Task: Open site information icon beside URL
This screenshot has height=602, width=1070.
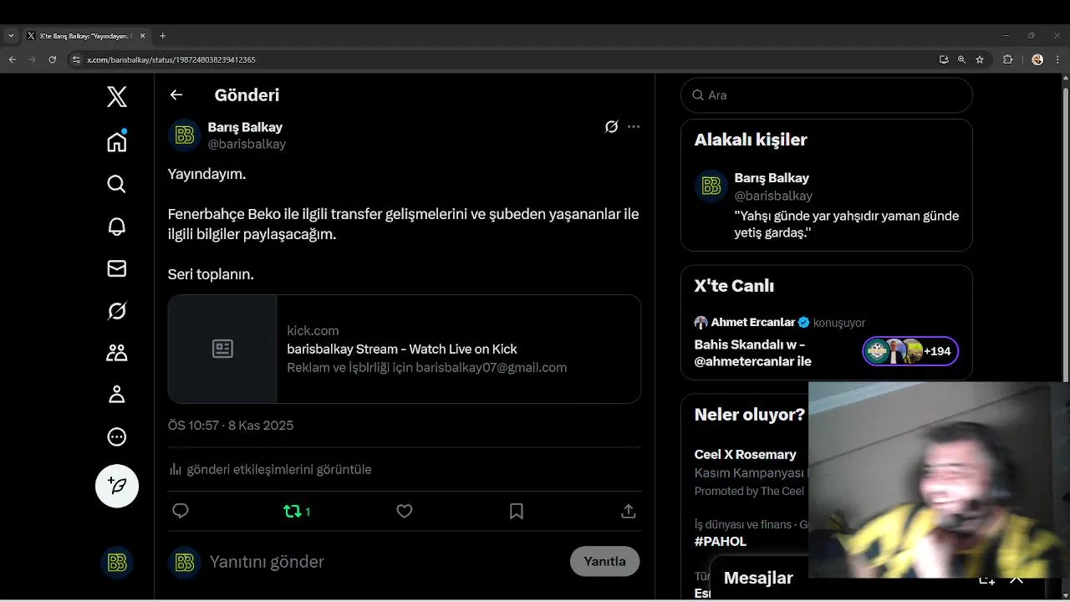Action: pyautogui.click(x=76, y=60)
